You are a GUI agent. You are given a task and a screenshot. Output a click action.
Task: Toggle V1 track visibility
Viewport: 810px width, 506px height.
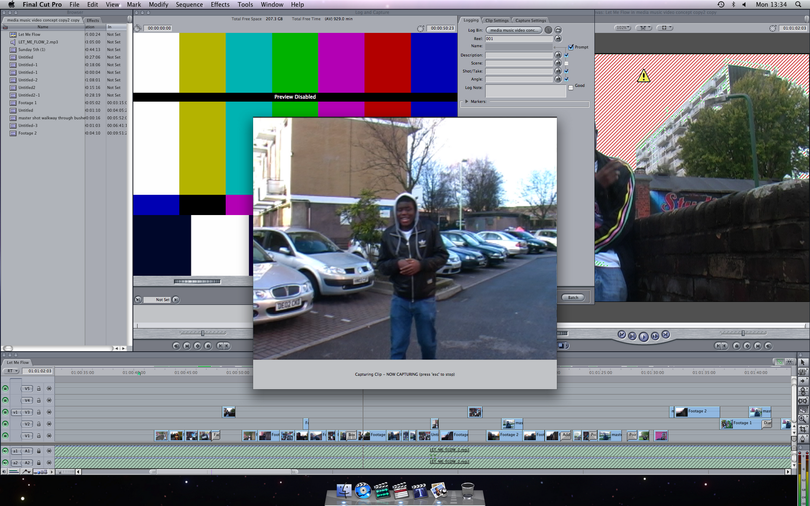pos(5,436)
